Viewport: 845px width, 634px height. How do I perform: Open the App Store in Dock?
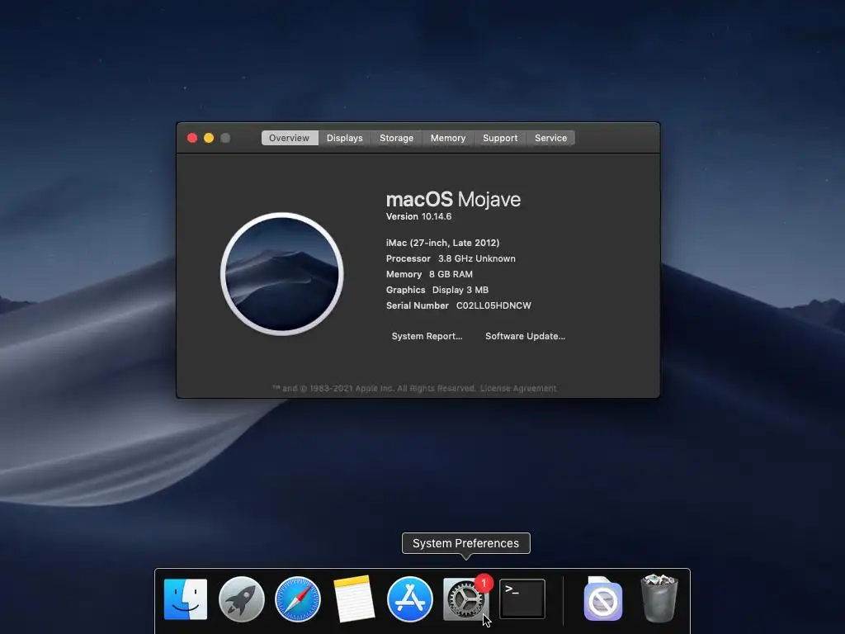point(409,599)
